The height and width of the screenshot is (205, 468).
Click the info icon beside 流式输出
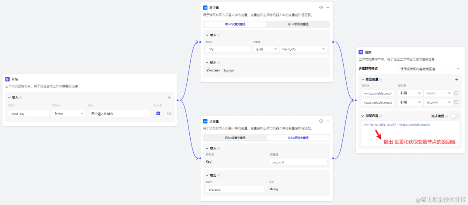(x=446, y=116)
